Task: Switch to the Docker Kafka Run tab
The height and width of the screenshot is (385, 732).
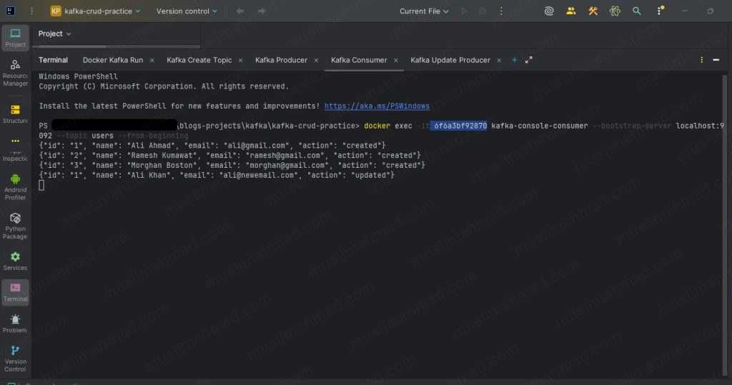Action: (113, 60)
